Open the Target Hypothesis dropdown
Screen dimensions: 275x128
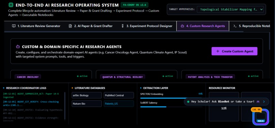click(x=230, y=9)
